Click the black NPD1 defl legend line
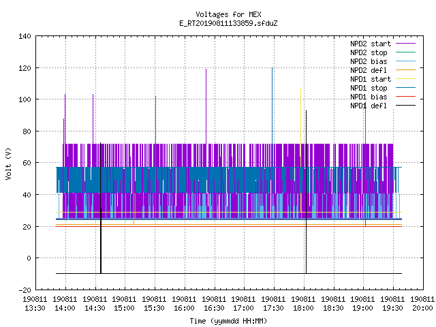Image resolution: width=436 pixels, height=327 pixels. [x=406, y=106]
